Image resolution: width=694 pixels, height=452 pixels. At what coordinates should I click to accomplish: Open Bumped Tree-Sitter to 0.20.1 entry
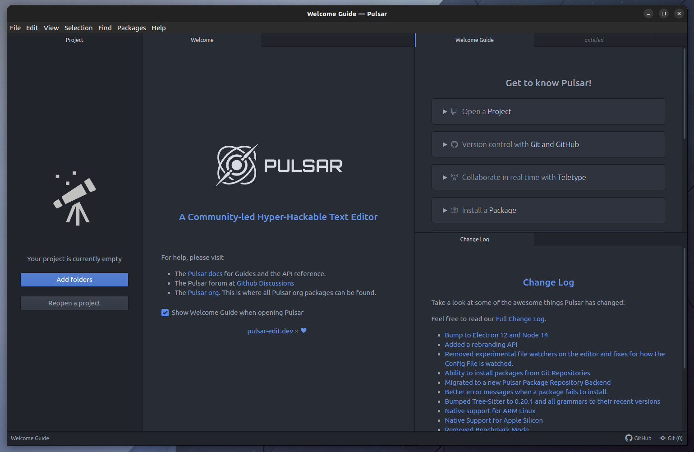click(552, 401)
